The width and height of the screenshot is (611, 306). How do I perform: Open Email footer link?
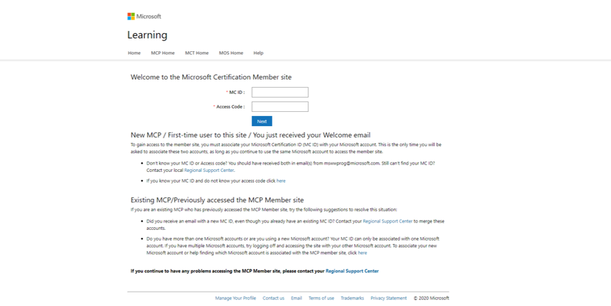297,298
